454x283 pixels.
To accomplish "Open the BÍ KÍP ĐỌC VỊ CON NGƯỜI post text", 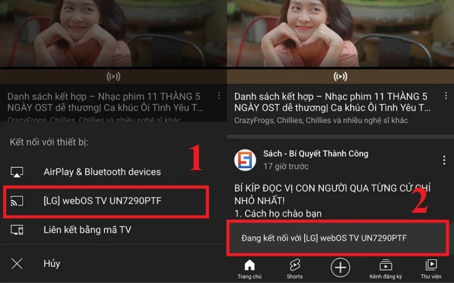I will tap(333, 194).
